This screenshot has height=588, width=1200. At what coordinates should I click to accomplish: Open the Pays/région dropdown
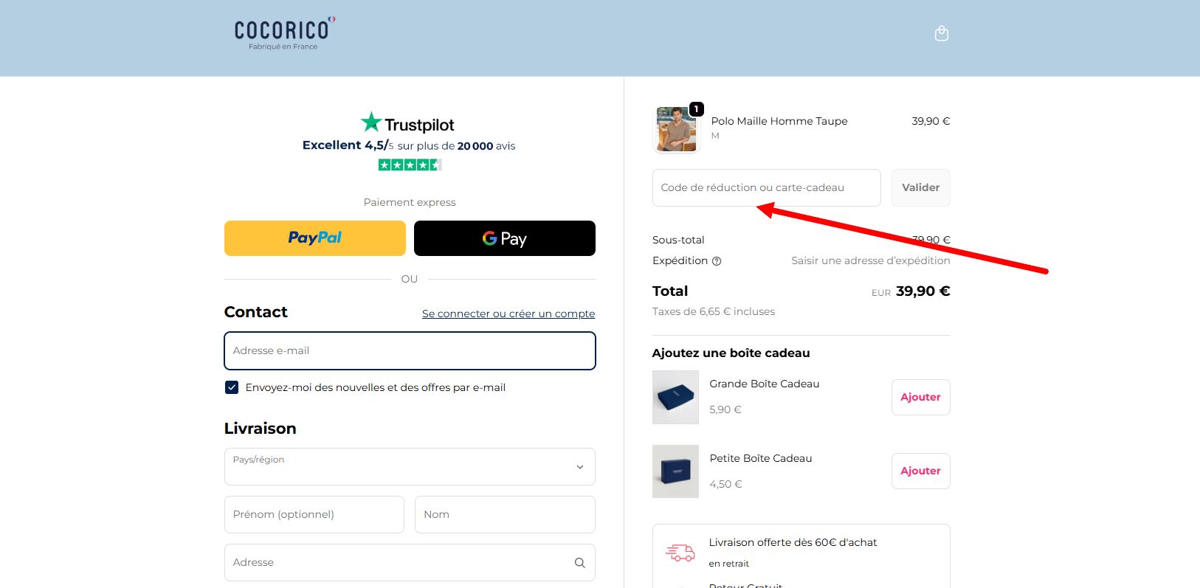tap(410, 467)
